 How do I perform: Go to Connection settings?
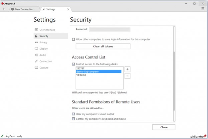pos(51,61)
